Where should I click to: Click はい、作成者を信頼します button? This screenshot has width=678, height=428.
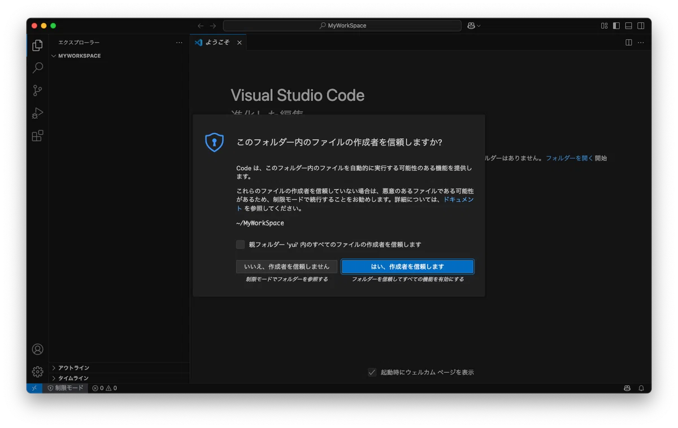coord(407,267)
